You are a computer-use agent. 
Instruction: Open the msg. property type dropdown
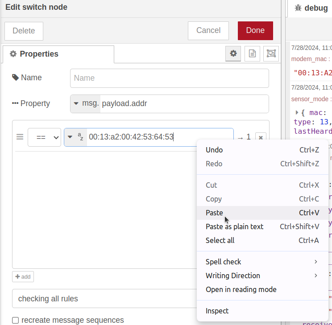click(x=85, y=104)
